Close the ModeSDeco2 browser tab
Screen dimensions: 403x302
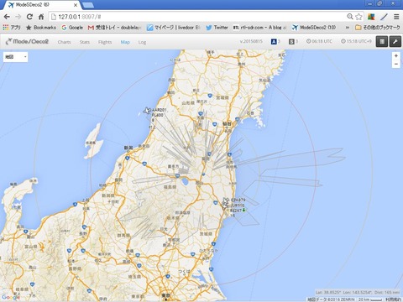click(x=76, y=5)
